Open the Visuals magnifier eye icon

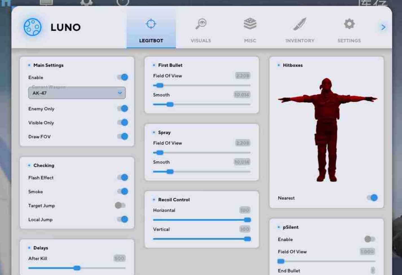[201, 24]
